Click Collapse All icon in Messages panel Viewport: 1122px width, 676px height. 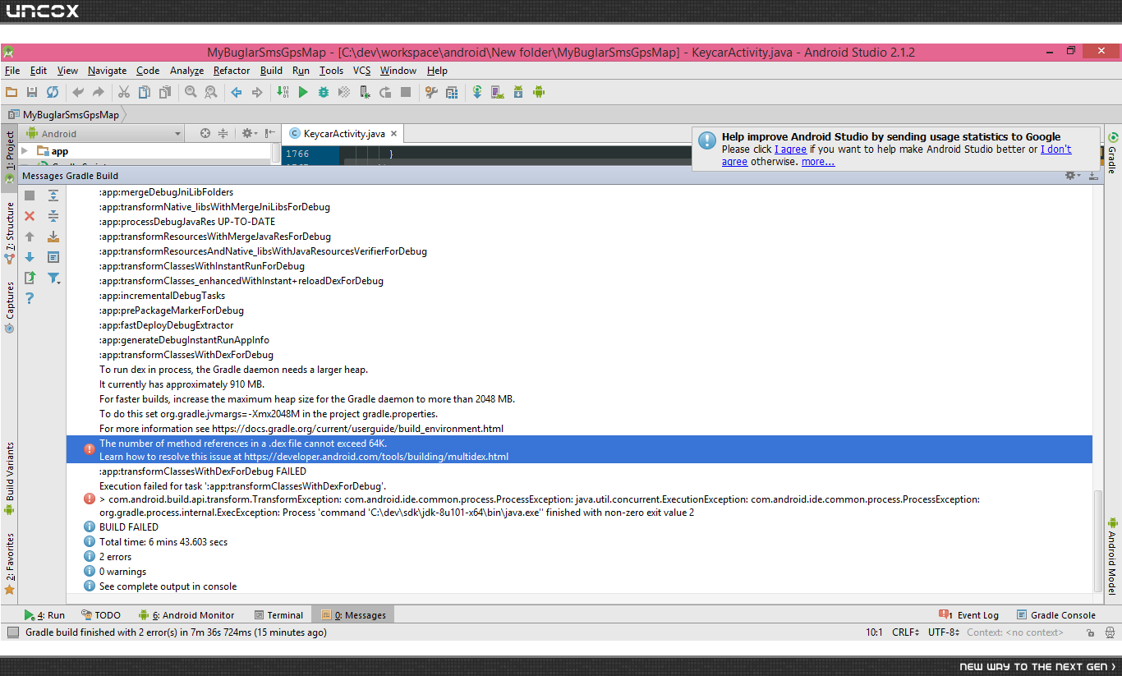coord(53,216)
